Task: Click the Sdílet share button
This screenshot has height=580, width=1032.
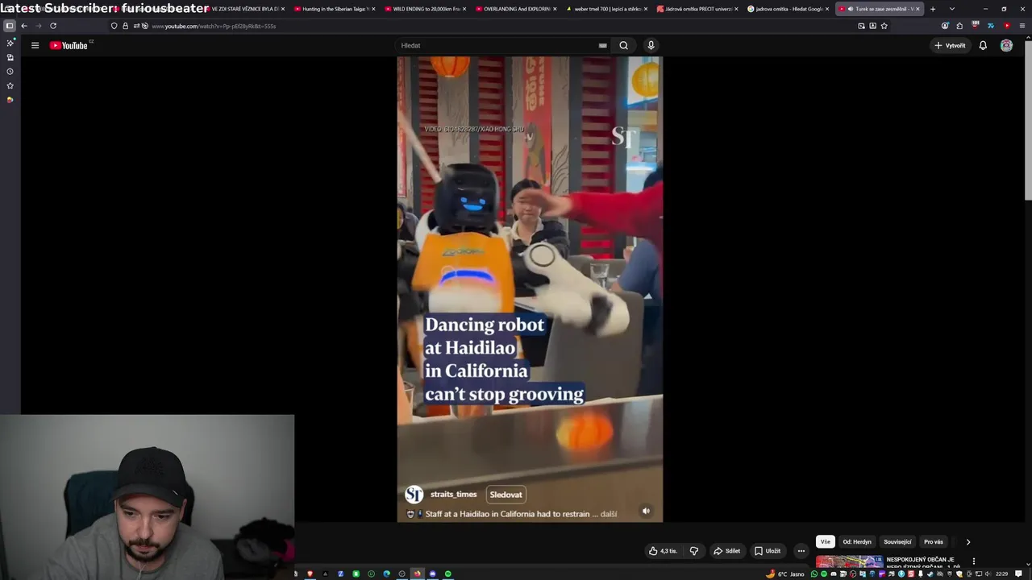Action: (726, 551)
